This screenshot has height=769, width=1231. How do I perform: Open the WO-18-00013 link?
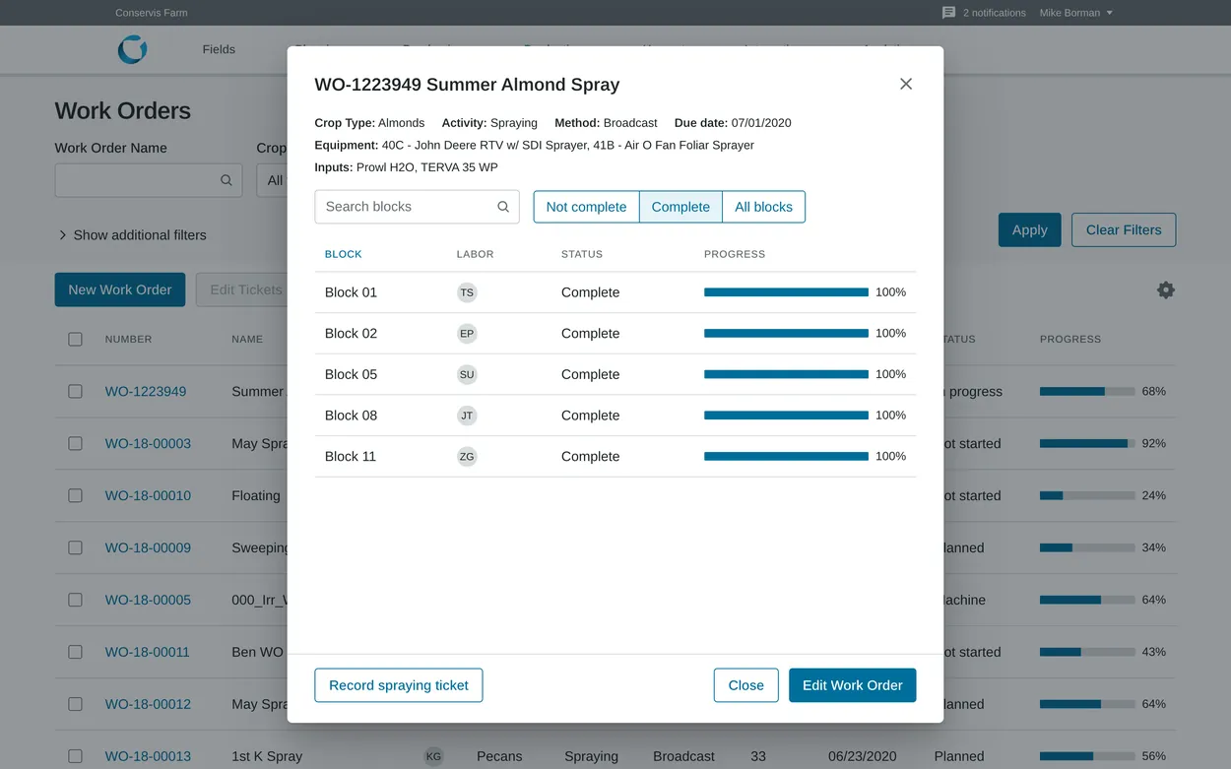[x=148, y=756]
